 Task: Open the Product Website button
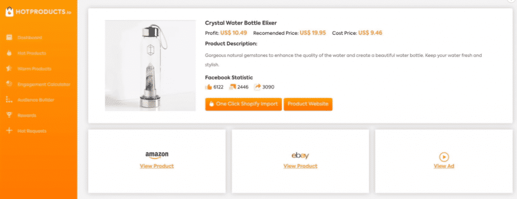308,104
